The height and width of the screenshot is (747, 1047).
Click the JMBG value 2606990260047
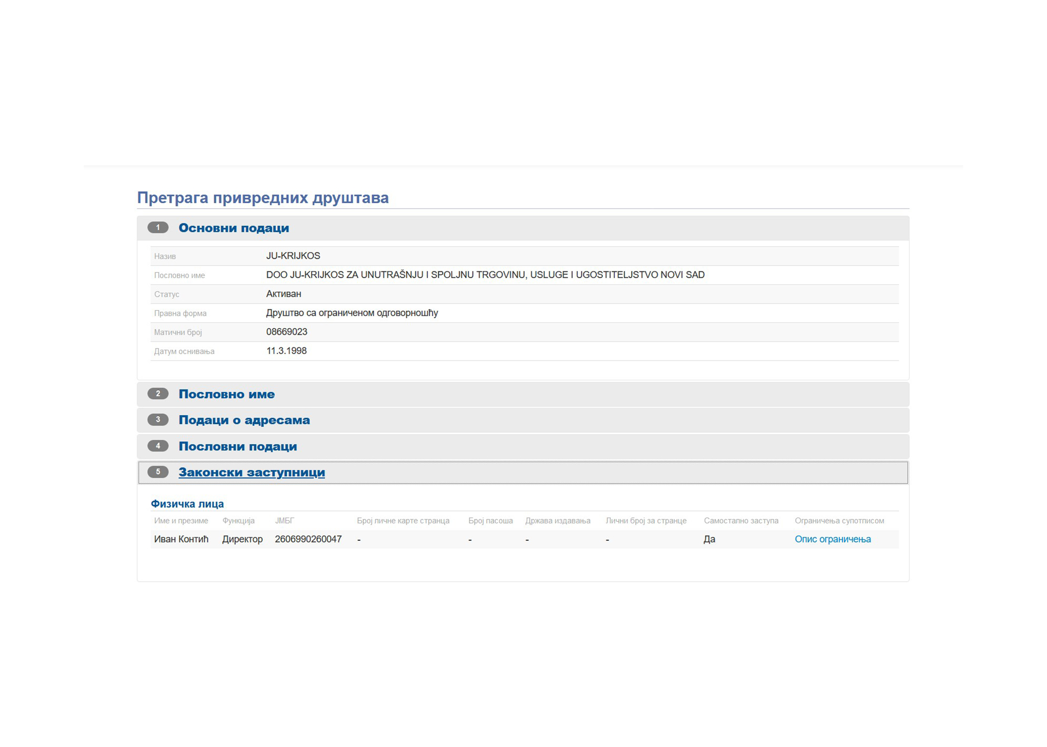coord(308,539)
